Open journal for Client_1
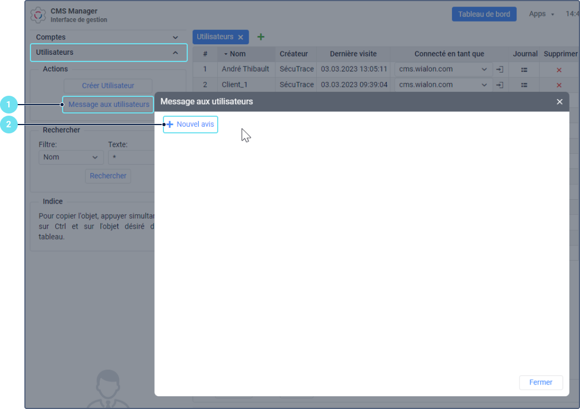Image resolution: width=580 pixels, height=409 pixels. [x=524, y=85]
